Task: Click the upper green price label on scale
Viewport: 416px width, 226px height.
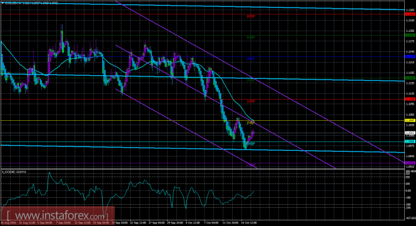Action: click(x=410, y=35)
